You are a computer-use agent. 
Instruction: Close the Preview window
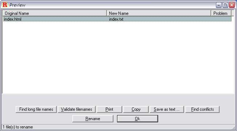[232, 5]
